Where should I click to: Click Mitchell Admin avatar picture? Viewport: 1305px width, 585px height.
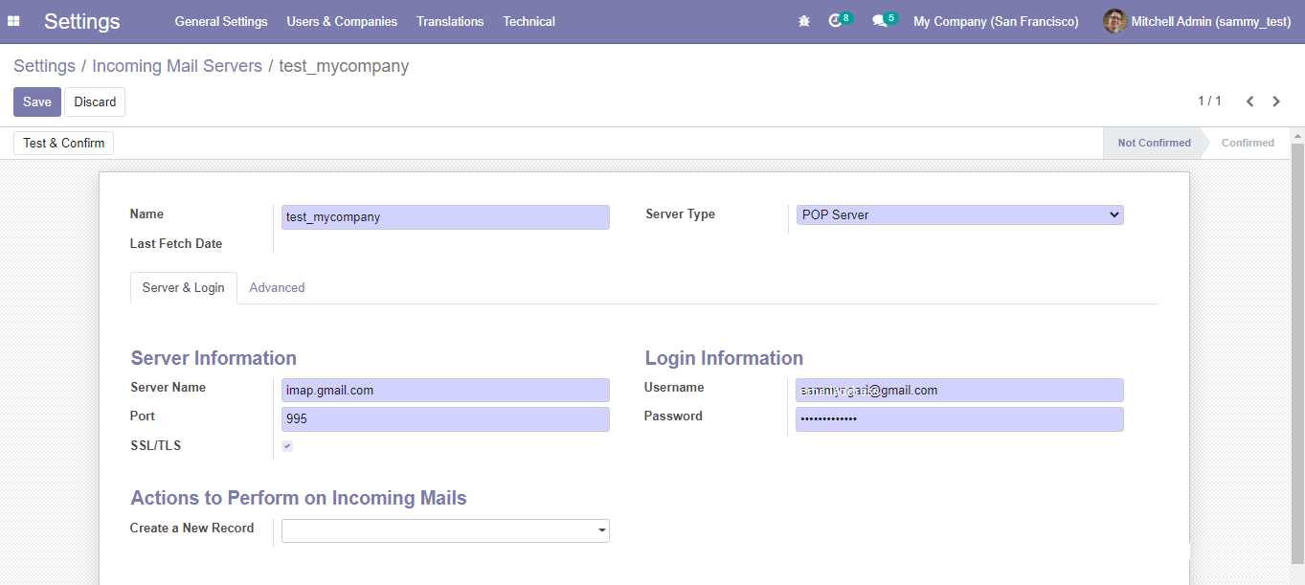coord(1114,21)
